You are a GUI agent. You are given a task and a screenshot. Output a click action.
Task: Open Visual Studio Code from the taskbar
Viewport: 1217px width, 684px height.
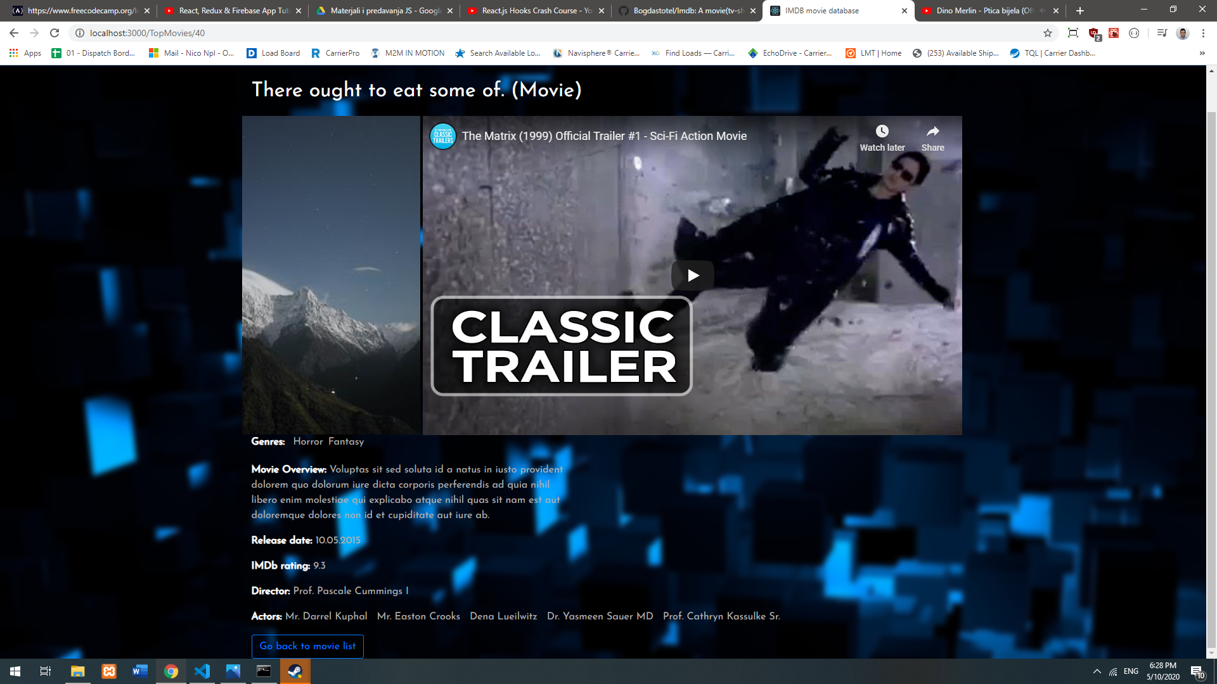(202, 671)
